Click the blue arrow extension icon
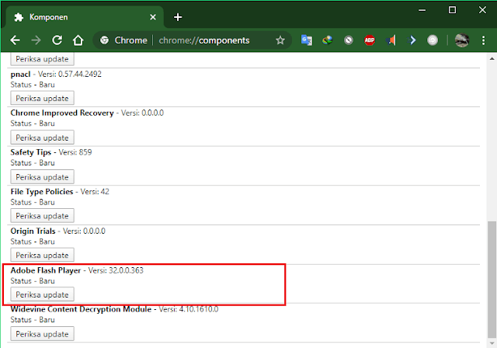The height and width of the screenshot is (348, 497). pos(412,40)
